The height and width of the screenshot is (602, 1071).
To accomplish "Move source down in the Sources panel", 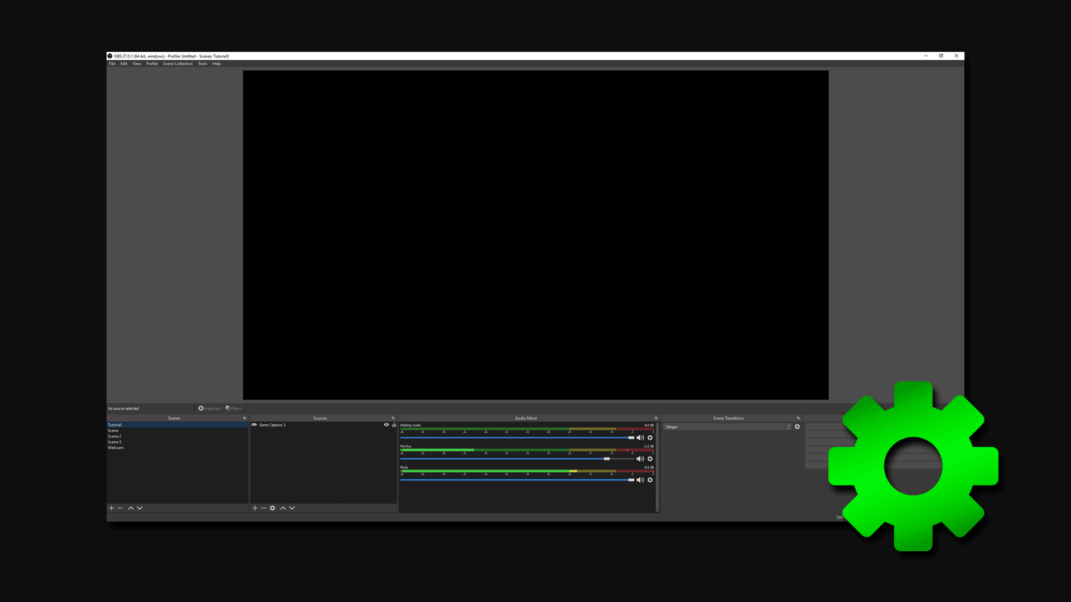I will click(292, 508).
